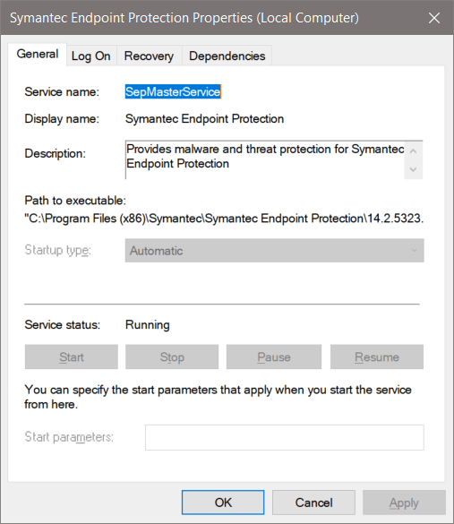454x524 pixels.
Task: Dismiss dialog with Cancel button
Action: point(313,503)
